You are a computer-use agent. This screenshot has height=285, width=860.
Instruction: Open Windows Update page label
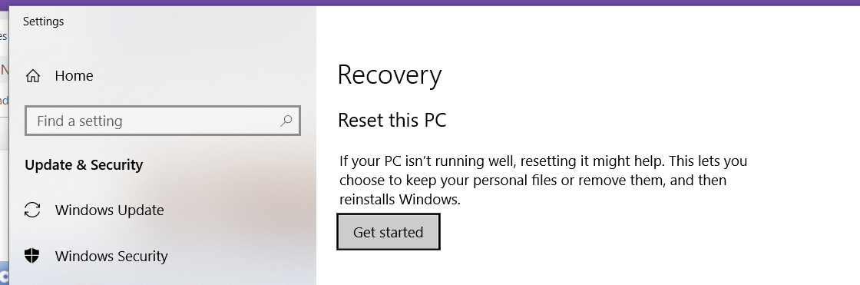(x=110, y=210)
